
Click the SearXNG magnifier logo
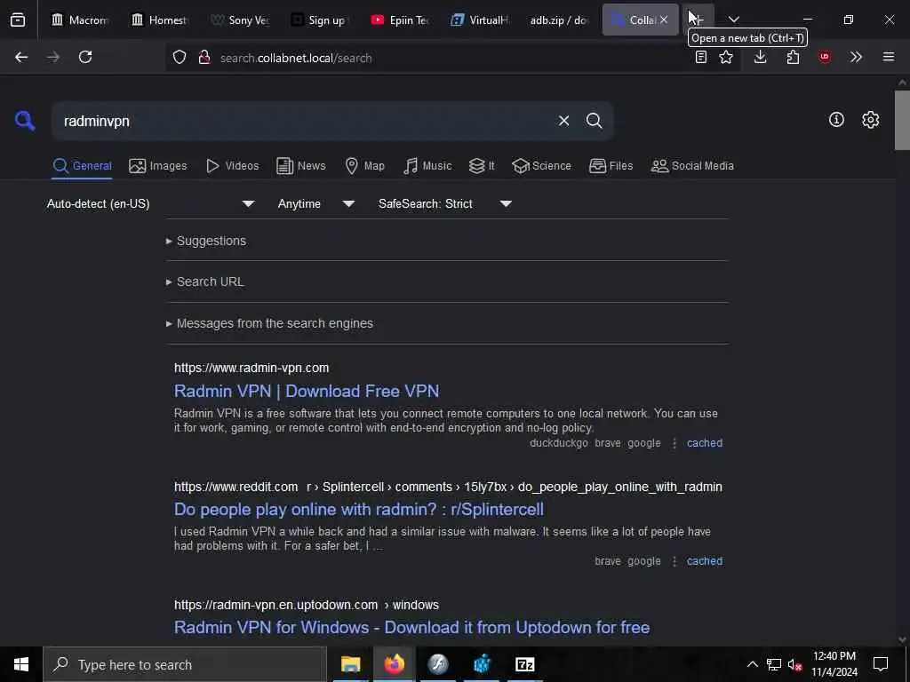point(25,121)
